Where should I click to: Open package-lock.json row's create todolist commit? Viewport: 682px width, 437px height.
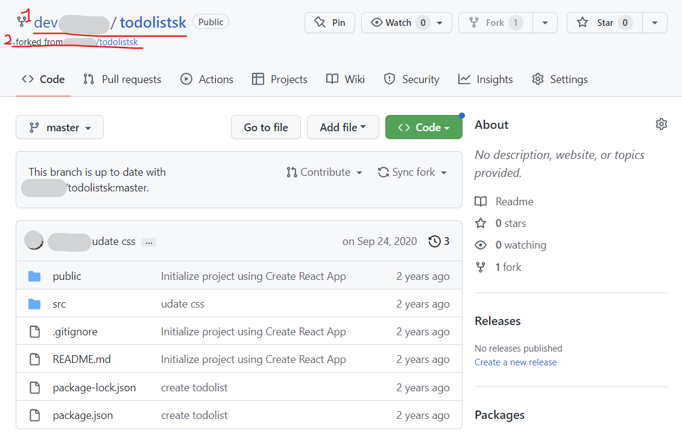pyautogui.click(x=194, y=388)
